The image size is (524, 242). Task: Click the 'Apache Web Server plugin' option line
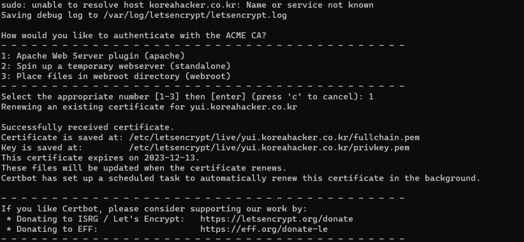coord(93,56)
